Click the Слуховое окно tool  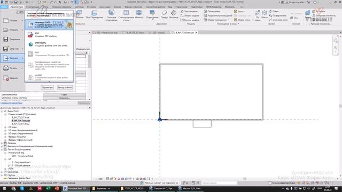278,20
